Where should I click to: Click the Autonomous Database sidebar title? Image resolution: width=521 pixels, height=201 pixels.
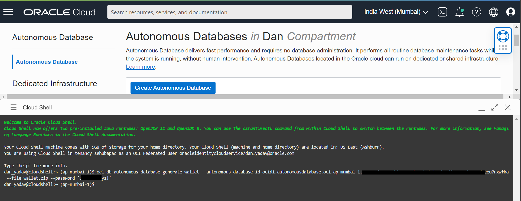pyautogui.click(x=53, y=37)
